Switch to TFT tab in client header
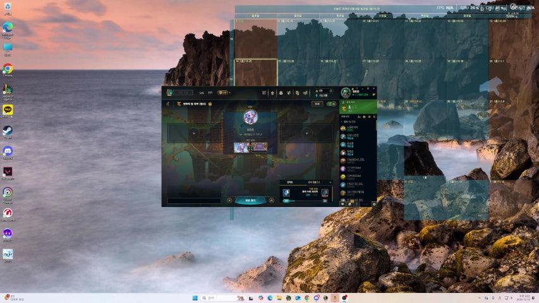The height and width of the screenshot is (303, 539). pos(210,93)
